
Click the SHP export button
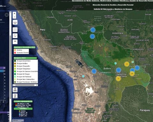tap(15, 42)
